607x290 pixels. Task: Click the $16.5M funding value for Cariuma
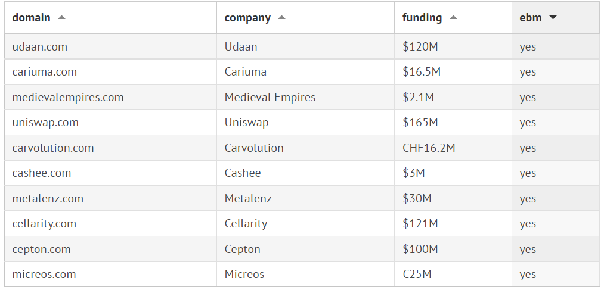[422, 72]
